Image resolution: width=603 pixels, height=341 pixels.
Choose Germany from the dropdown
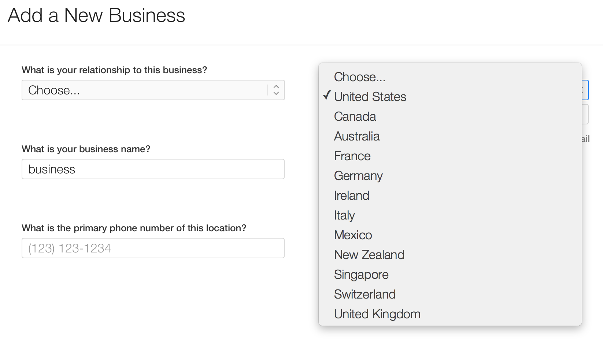coord(358,176)
